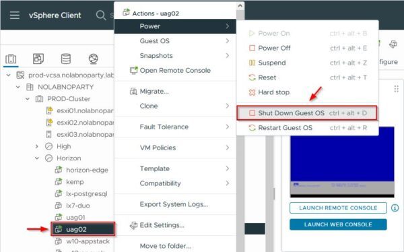Screen dimensions: 404x252
Task: Click the six-dot grip icon on the card
Action: coord(397,89)
